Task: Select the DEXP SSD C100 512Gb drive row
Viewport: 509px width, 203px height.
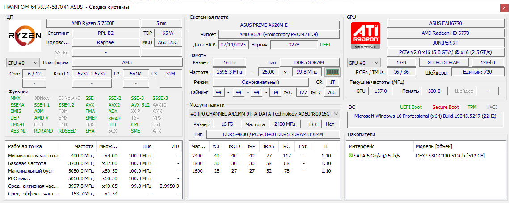Action: point(426,156)
